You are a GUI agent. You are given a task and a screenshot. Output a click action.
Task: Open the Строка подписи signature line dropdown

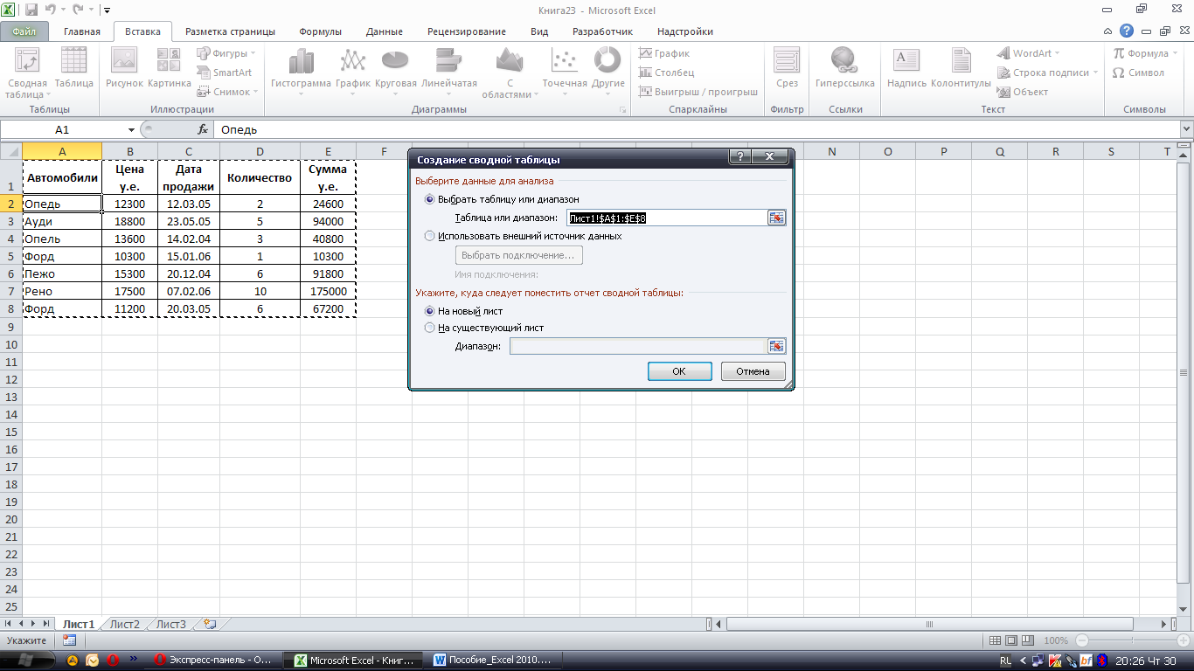point(1047,73)
